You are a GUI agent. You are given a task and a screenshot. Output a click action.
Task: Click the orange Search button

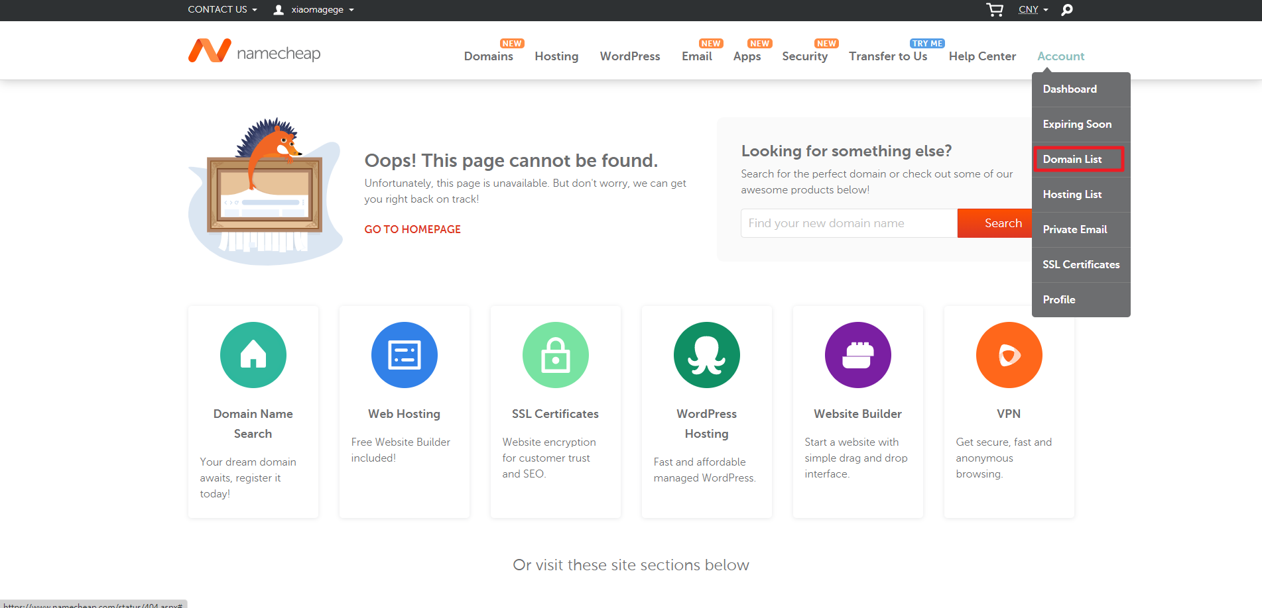(x=995, y=223)
